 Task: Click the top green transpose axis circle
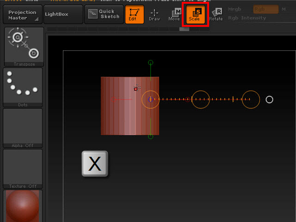pyautogui.click(x=150, y=62)
